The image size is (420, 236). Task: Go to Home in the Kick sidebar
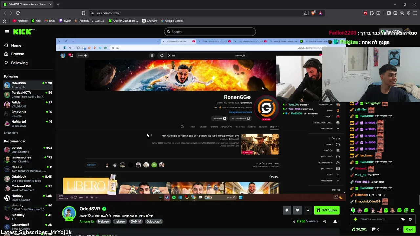click(13, 45)
